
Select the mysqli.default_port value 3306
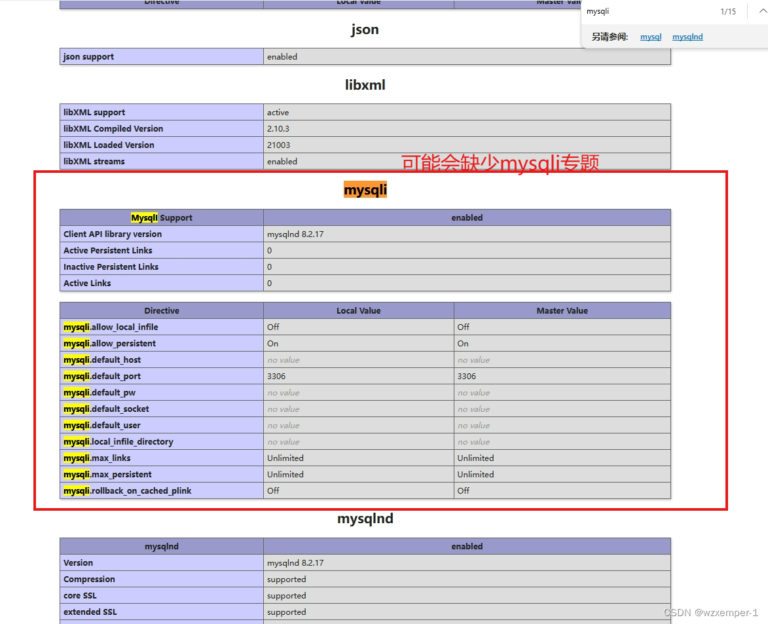[x=275, y=376]
